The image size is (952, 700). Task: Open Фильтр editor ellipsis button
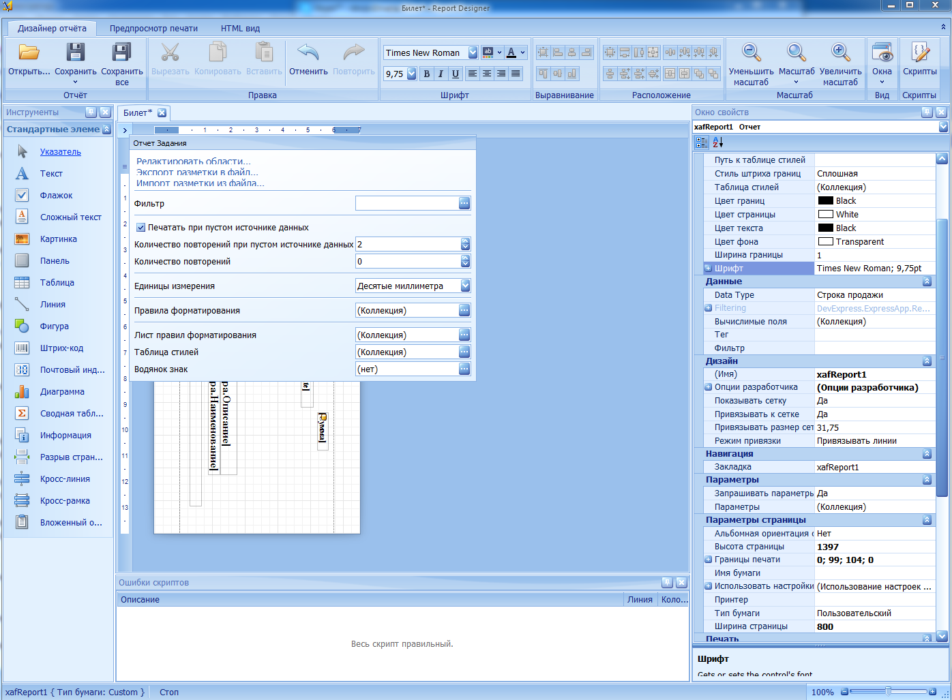click(x=464, y=203)
